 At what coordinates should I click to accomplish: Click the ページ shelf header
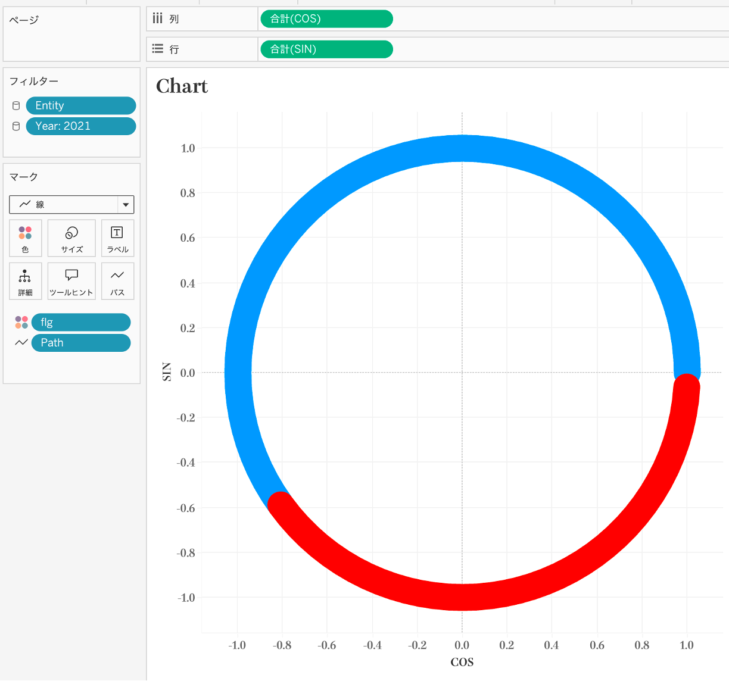[x=24, y=20]
